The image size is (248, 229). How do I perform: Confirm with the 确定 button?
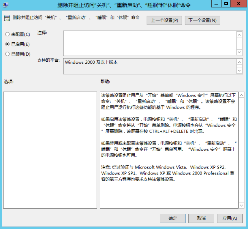pyautogui.click(x=172, y=218)
